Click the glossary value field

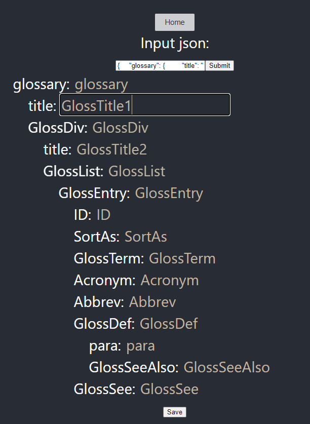101,85
